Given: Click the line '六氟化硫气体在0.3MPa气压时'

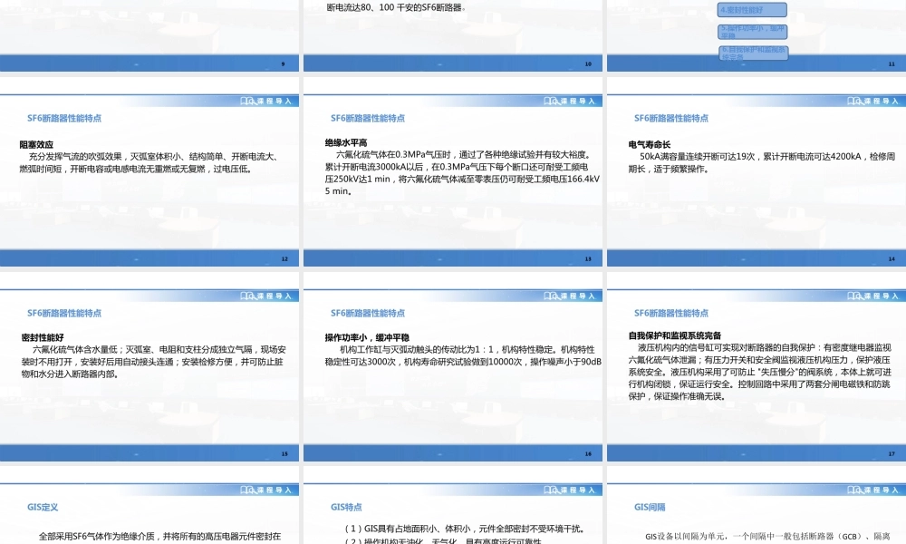Looking at the screenshot, I should (463, 154).
